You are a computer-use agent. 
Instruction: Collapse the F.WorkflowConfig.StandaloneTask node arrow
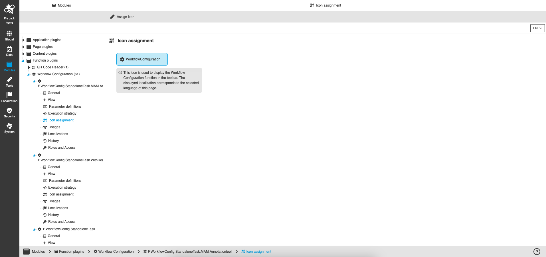pos(34,229)
